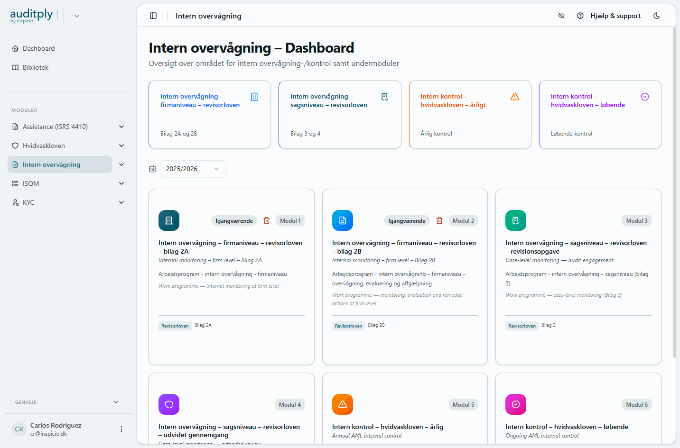This screenshot has width=680, height=448.
Task: Click building icon on firmaniveau top card
Action: coord(254,97)
